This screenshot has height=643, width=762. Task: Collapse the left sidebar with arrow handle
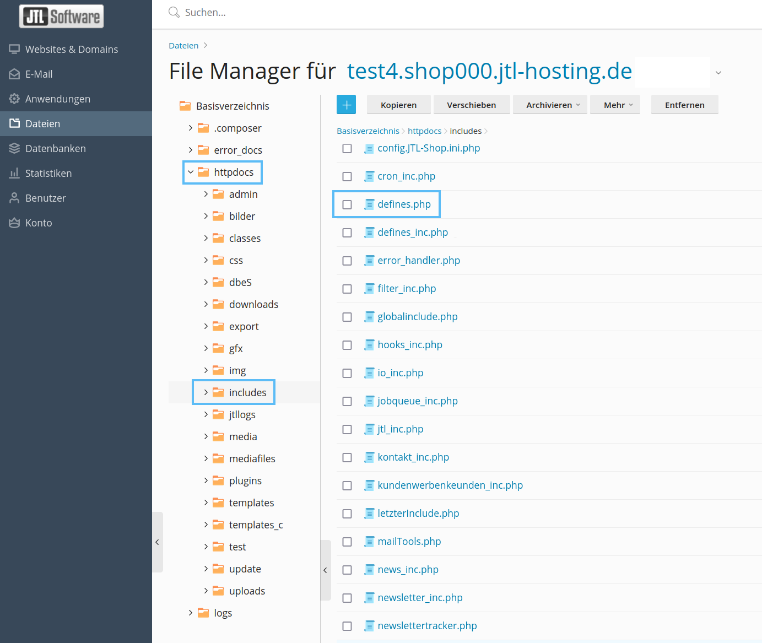(x=157, y=542)
